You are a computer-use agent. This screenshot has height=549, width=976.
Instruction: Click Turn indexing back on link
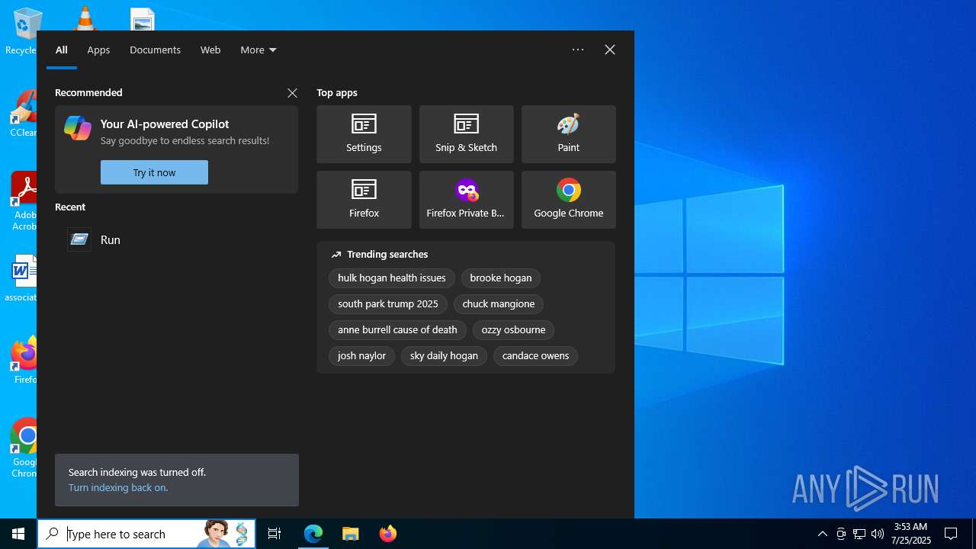pyautogui.click(x=118, y=488)
